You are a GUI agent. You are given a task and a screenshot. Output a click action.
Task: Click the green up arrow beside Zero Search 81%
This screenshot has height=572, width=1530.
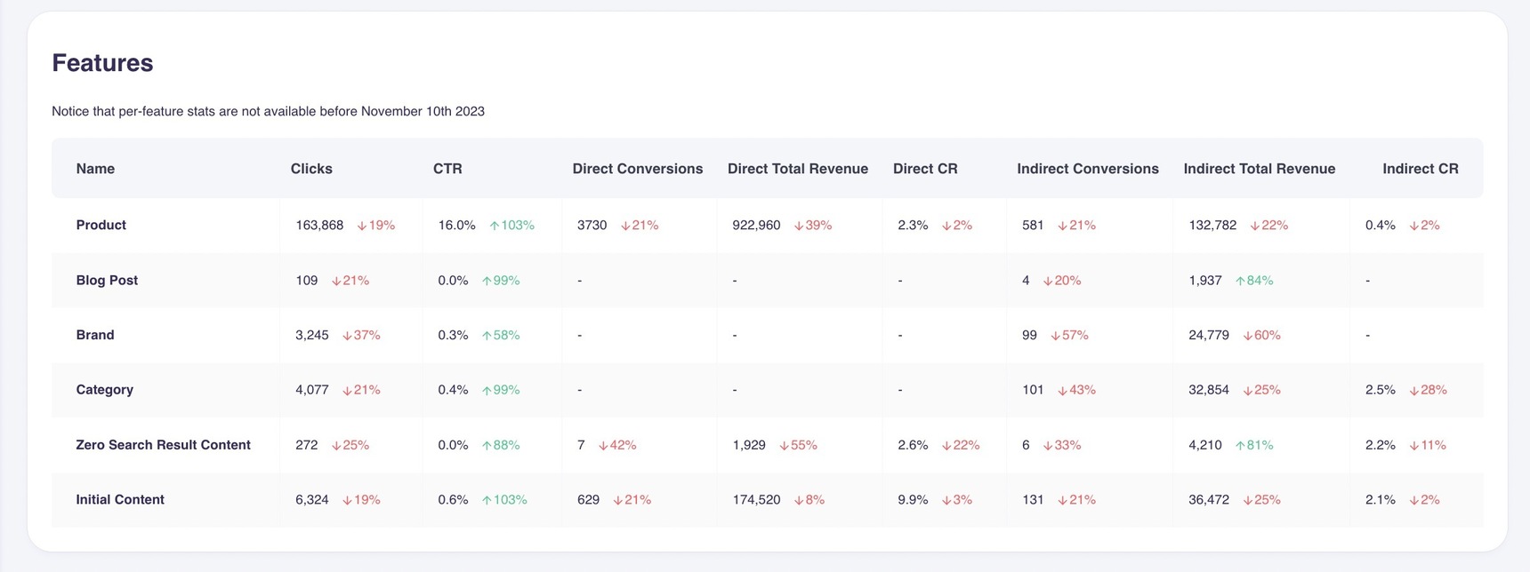tap(1240, 445)
